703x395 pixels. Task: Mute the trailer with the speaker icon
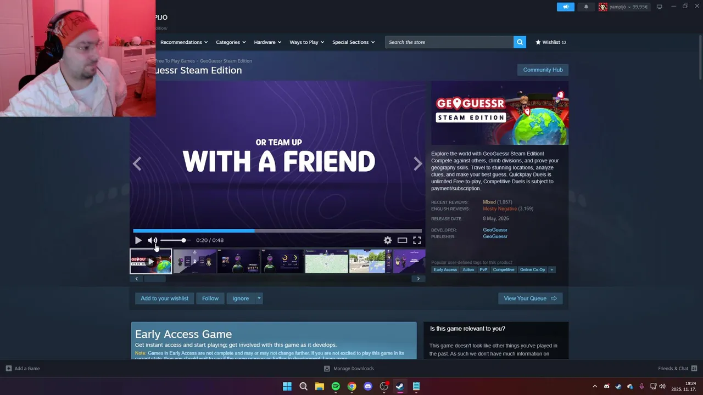[152, 240]
